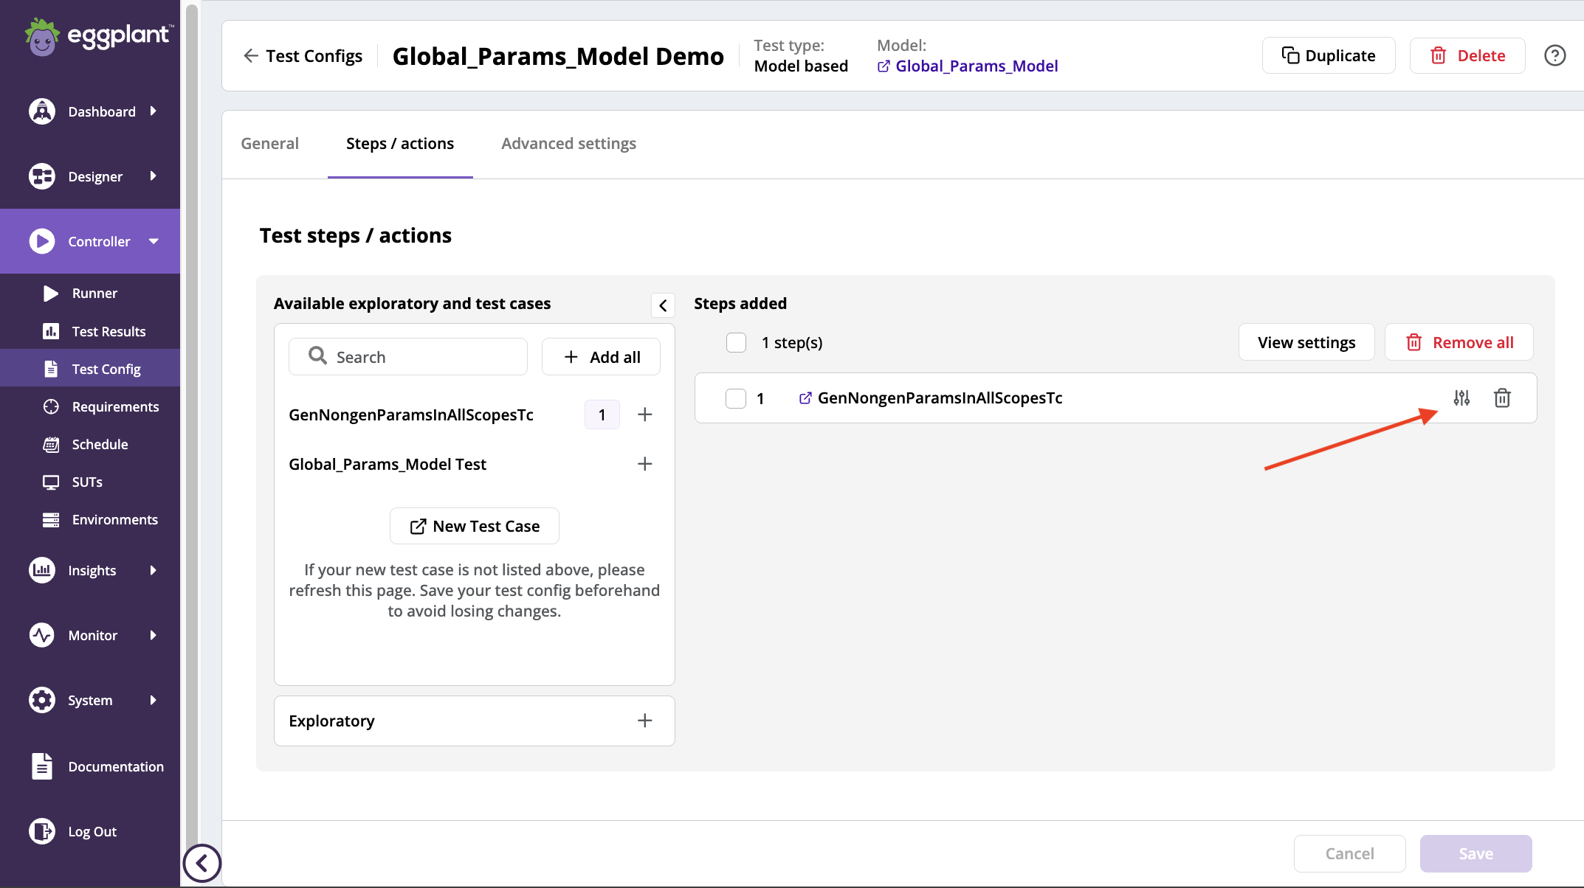Click the help question mark icon

click(1555, 55)
